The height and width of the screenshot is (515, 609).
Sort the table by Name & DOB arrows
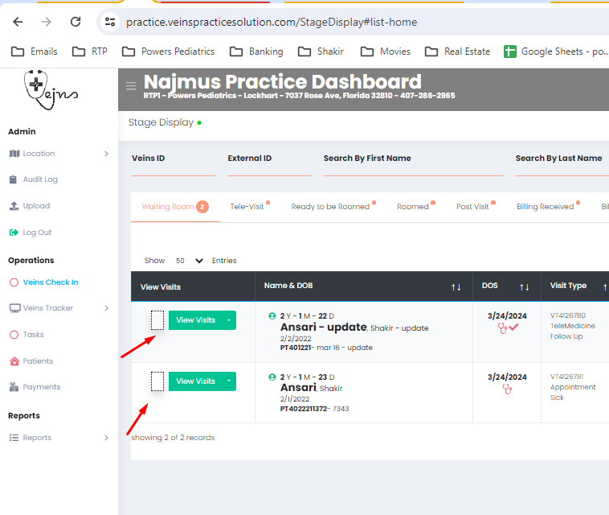coord(456,286)
